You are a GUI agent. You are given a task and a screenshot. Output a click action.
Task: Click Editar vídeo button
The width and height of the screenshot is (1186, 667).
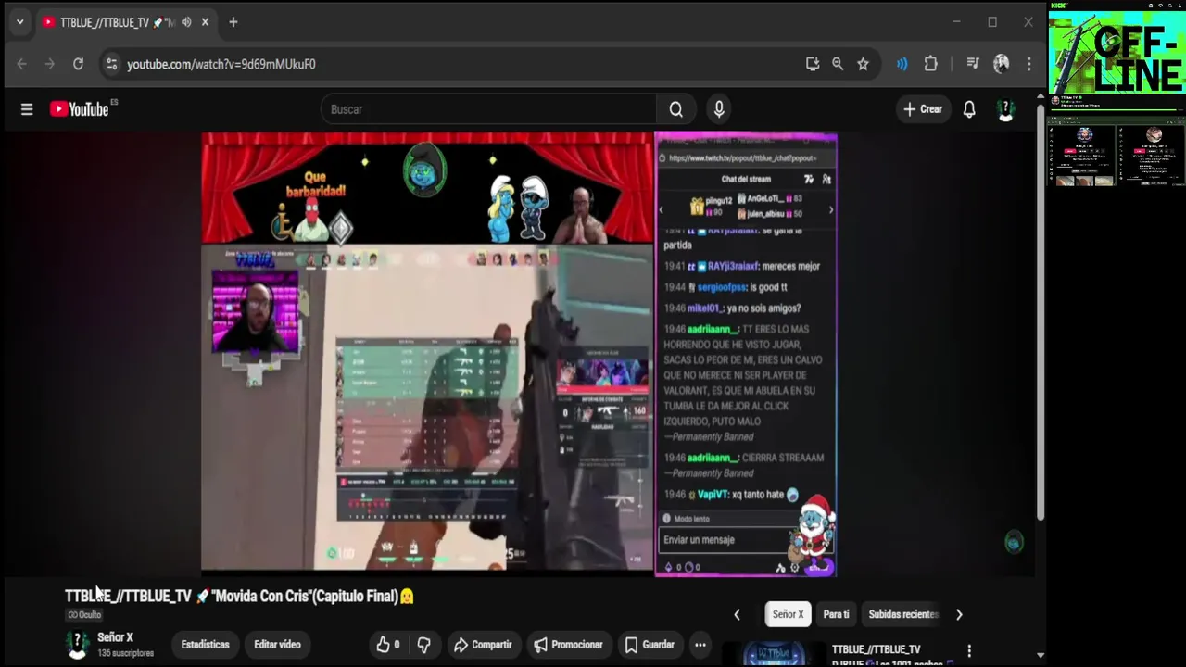tap(277, 645)
